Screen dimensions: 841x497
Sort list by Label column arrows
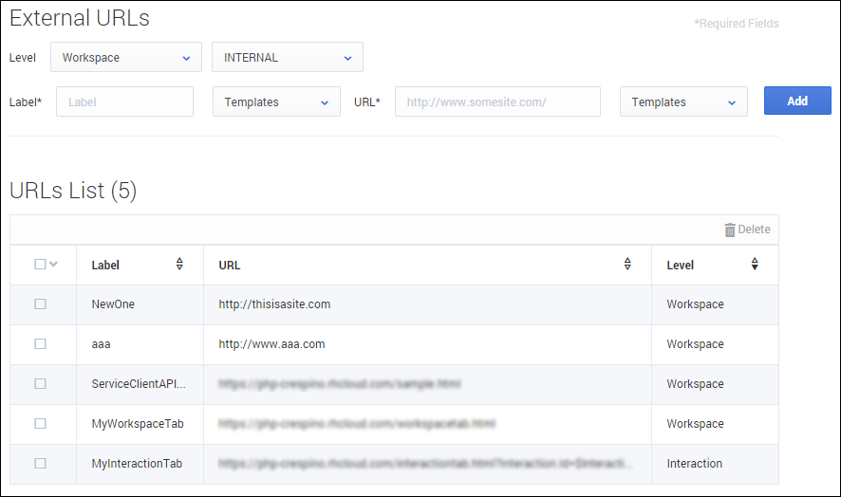pyautogui.click(x=179, y=265)
